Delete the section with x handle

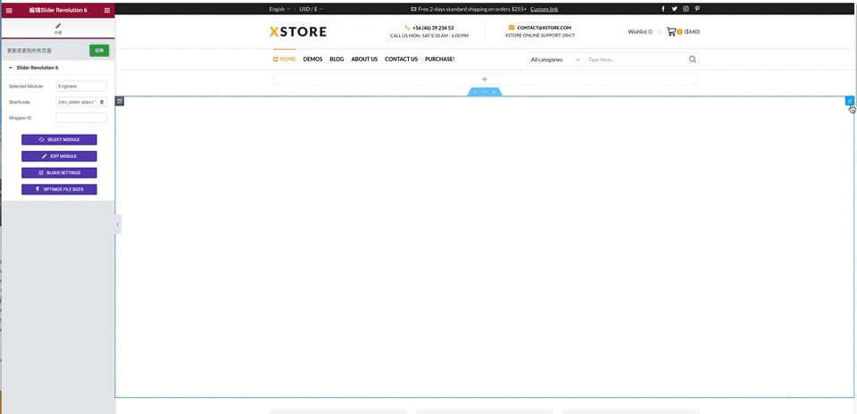coord(494,92)
